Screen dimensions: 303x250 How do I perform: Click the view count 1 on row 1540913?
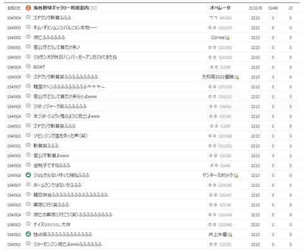coord(273,225)
